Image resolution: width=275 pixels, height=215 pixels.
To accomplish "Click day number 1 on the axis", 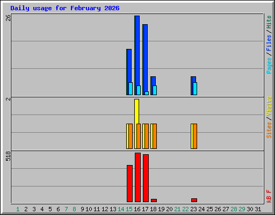I will point(18,209).
